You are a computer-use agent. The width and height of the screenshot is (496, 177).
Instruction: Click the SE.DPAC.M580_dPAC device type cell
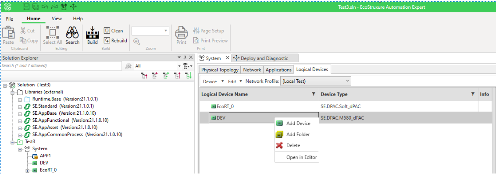click(399, 117)
